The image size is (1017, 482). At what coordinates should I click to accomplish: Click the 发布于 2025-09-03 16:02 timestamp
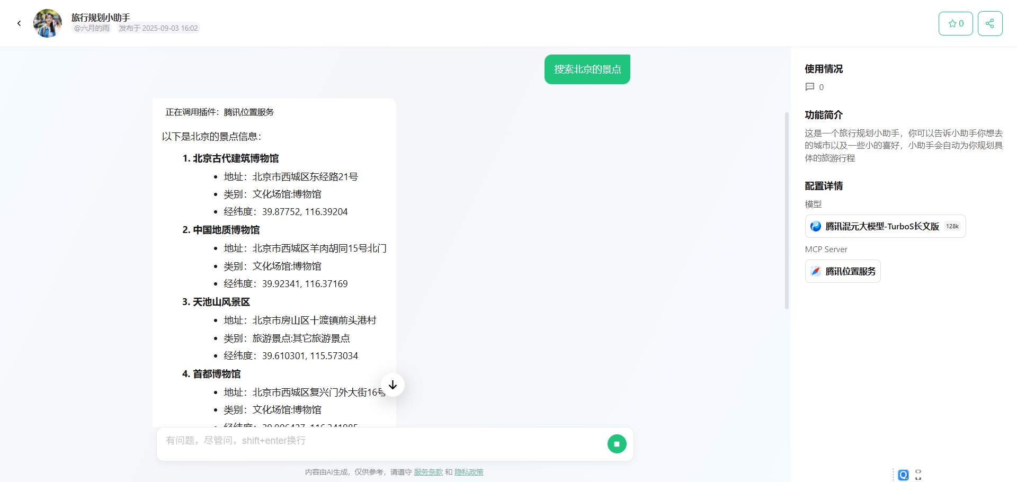point(158,28)
